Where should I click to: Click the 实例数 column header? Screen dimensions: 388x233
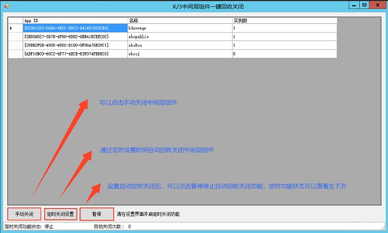pos(284,21)
